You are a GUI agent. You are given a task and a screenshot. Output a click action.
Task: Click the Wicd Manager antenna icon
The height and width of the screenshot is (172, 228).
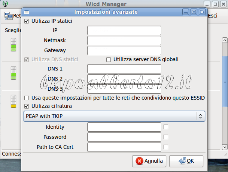click(x=5, y=4)
